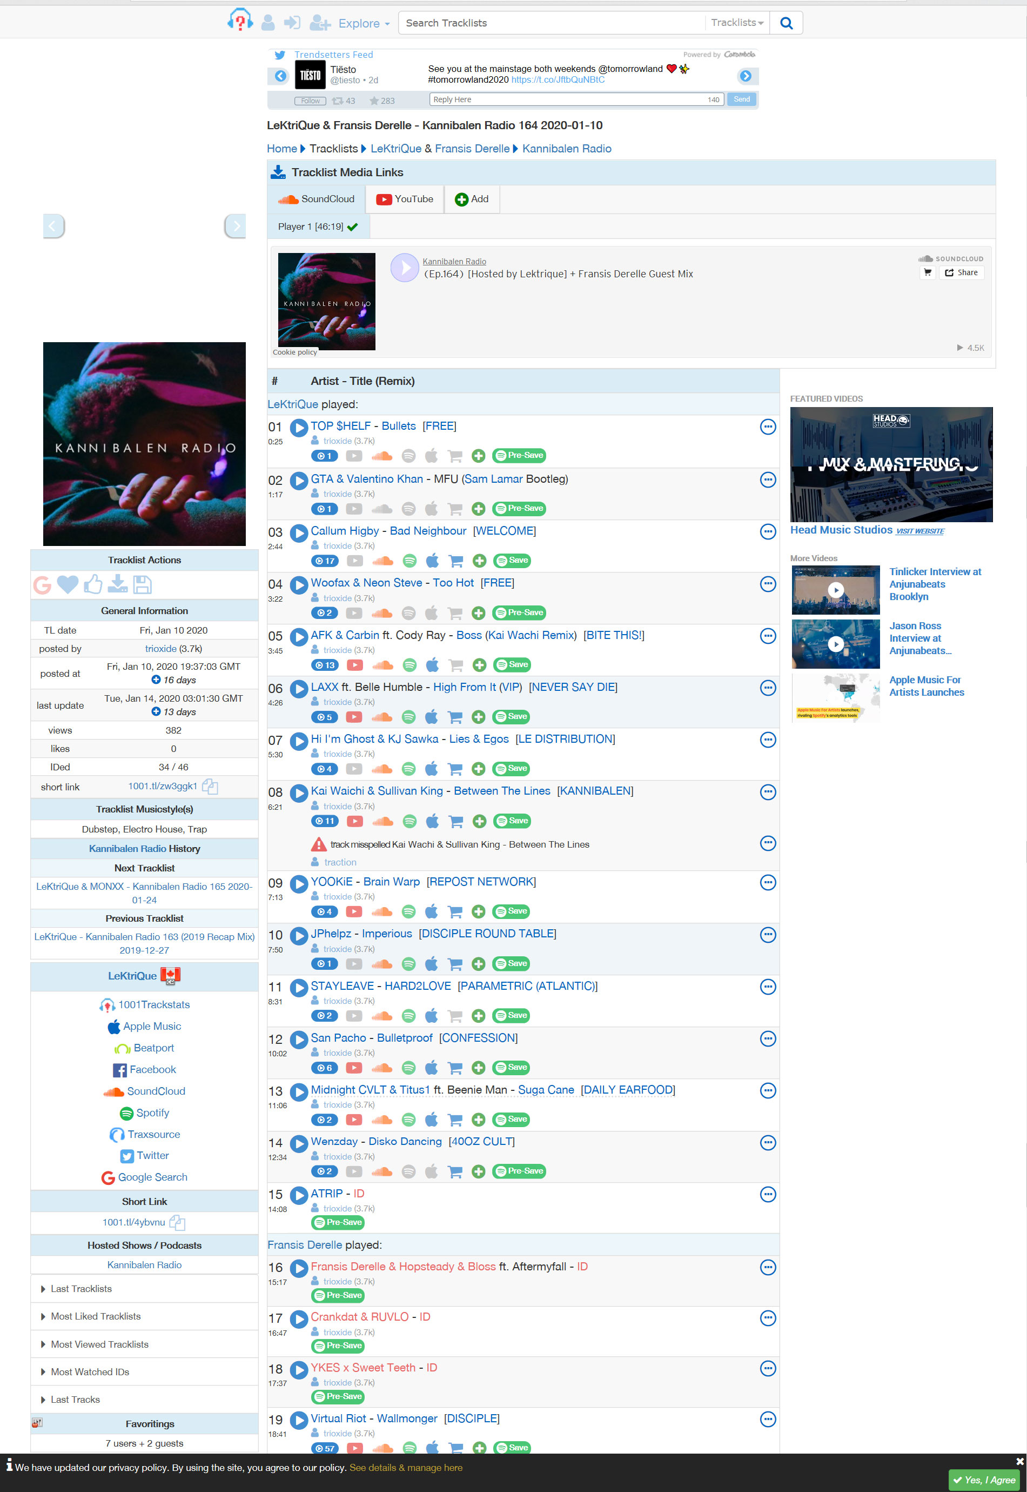Click Spotify Save for YOOKiE Brain Warp

pos(512,911)
